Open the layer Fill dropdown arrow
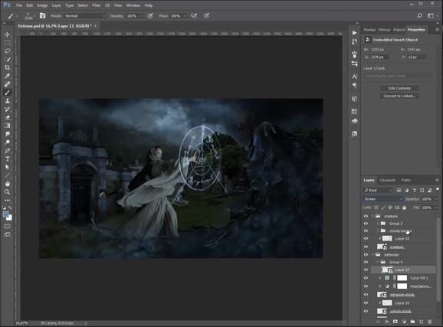This screenshot has width=443, height=327. coord(436,208)
